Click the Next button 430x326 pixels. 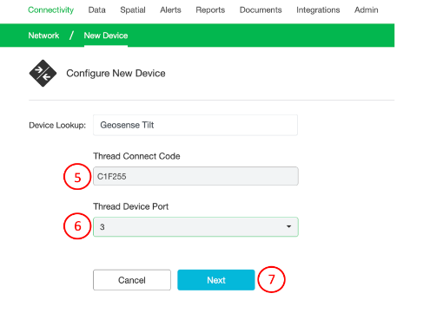[x=216, y=280]
